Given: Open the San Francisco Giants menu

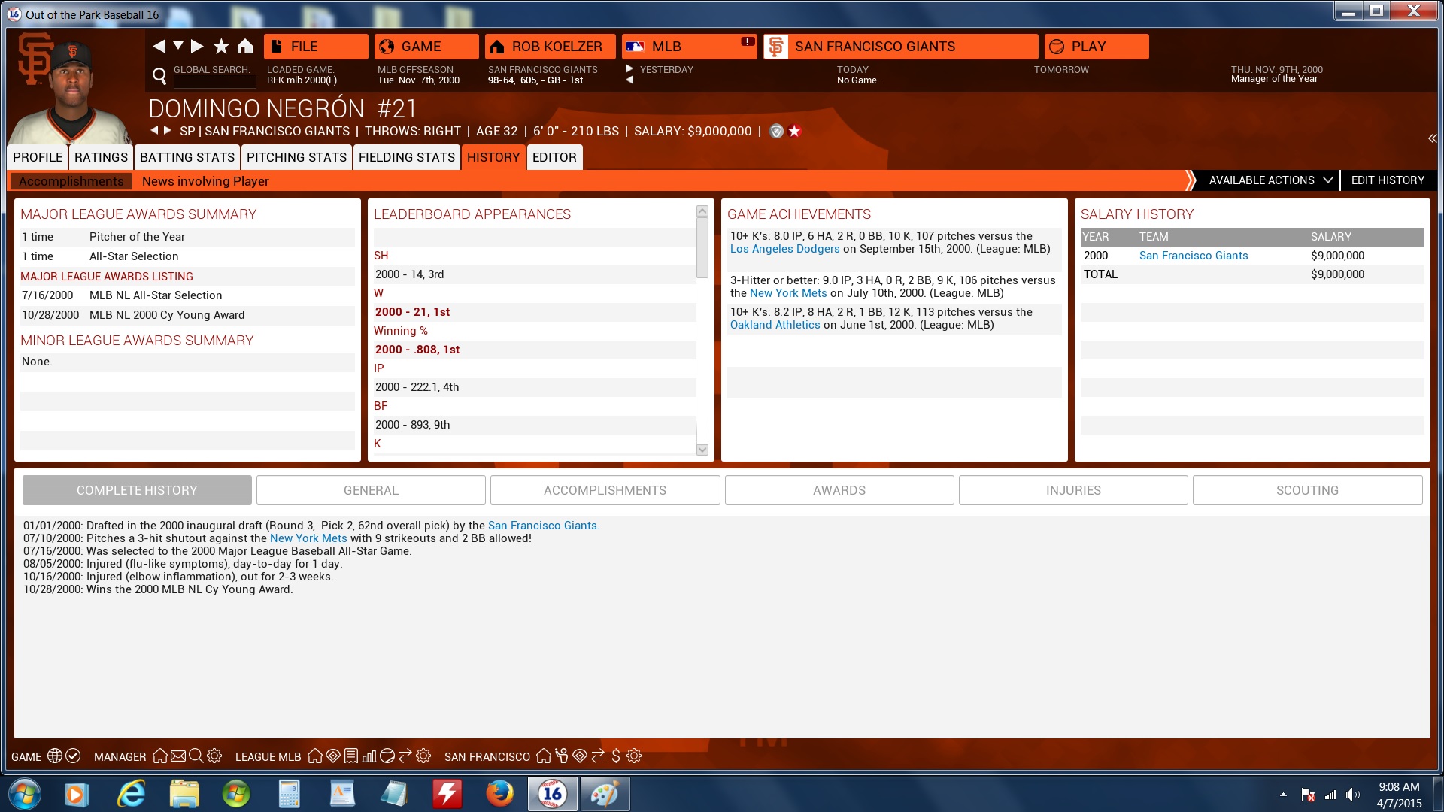Looking at the screenshot, I should (x=900, y=47).
